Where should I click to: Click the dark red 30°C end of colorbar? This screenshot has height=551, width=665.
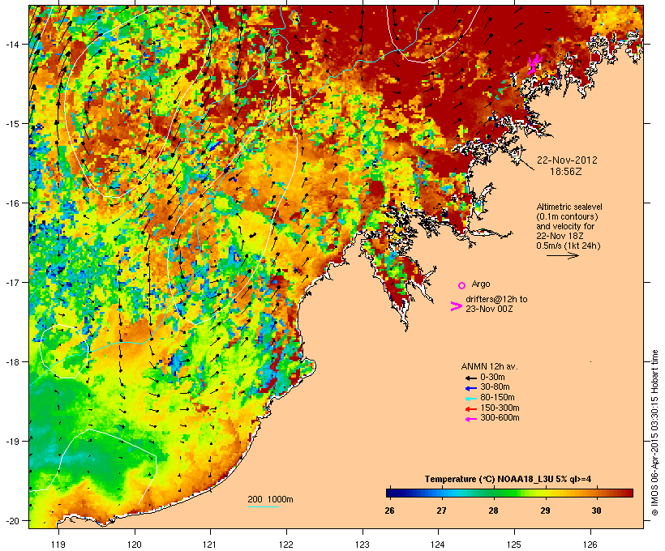(629, 493)
